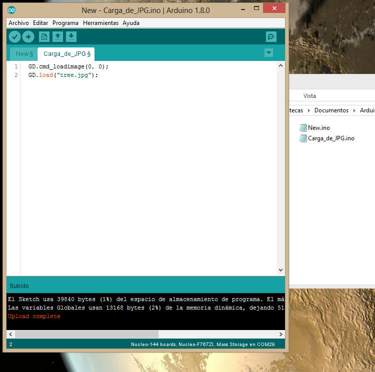375x372 pixels.
Task: Open the Programa menu
Action: click(65, 23)
